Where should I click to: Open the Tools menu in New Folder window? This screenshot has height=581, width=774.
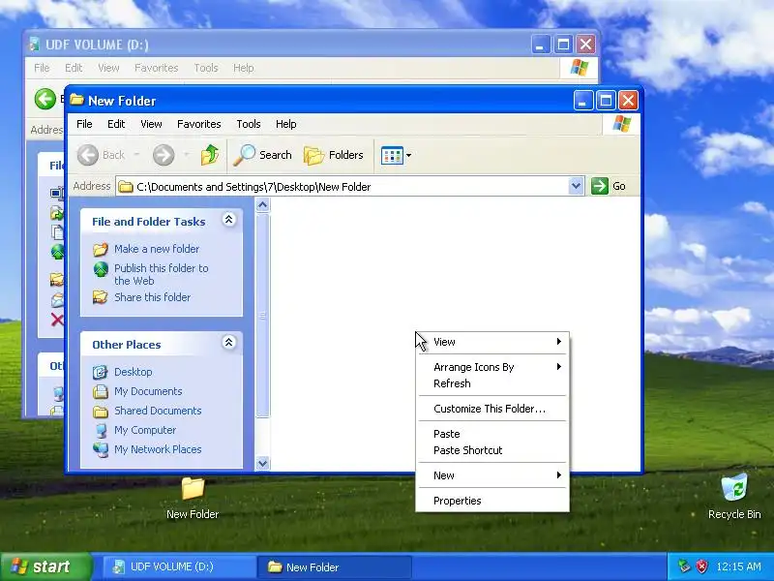[249, 124]
